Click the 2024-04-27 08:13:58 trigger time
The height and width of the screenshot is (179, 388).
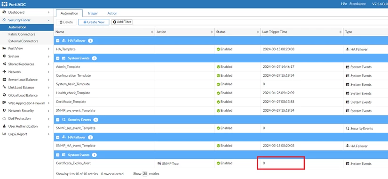coord(278,102)
